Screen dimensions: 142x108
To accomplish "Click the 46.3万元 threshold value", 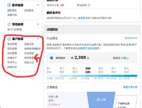I will pos(111,78).
